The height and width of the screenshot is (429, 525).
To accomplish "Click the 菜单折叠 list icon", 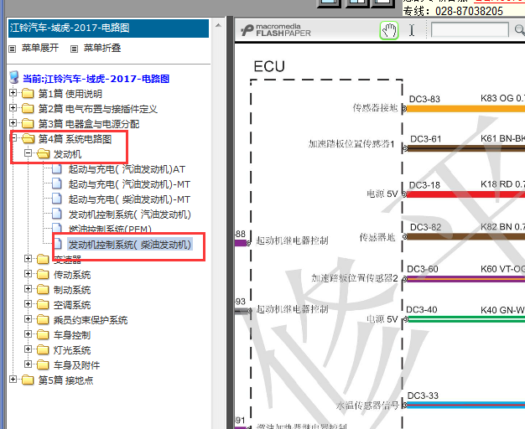I will (74, 49).
